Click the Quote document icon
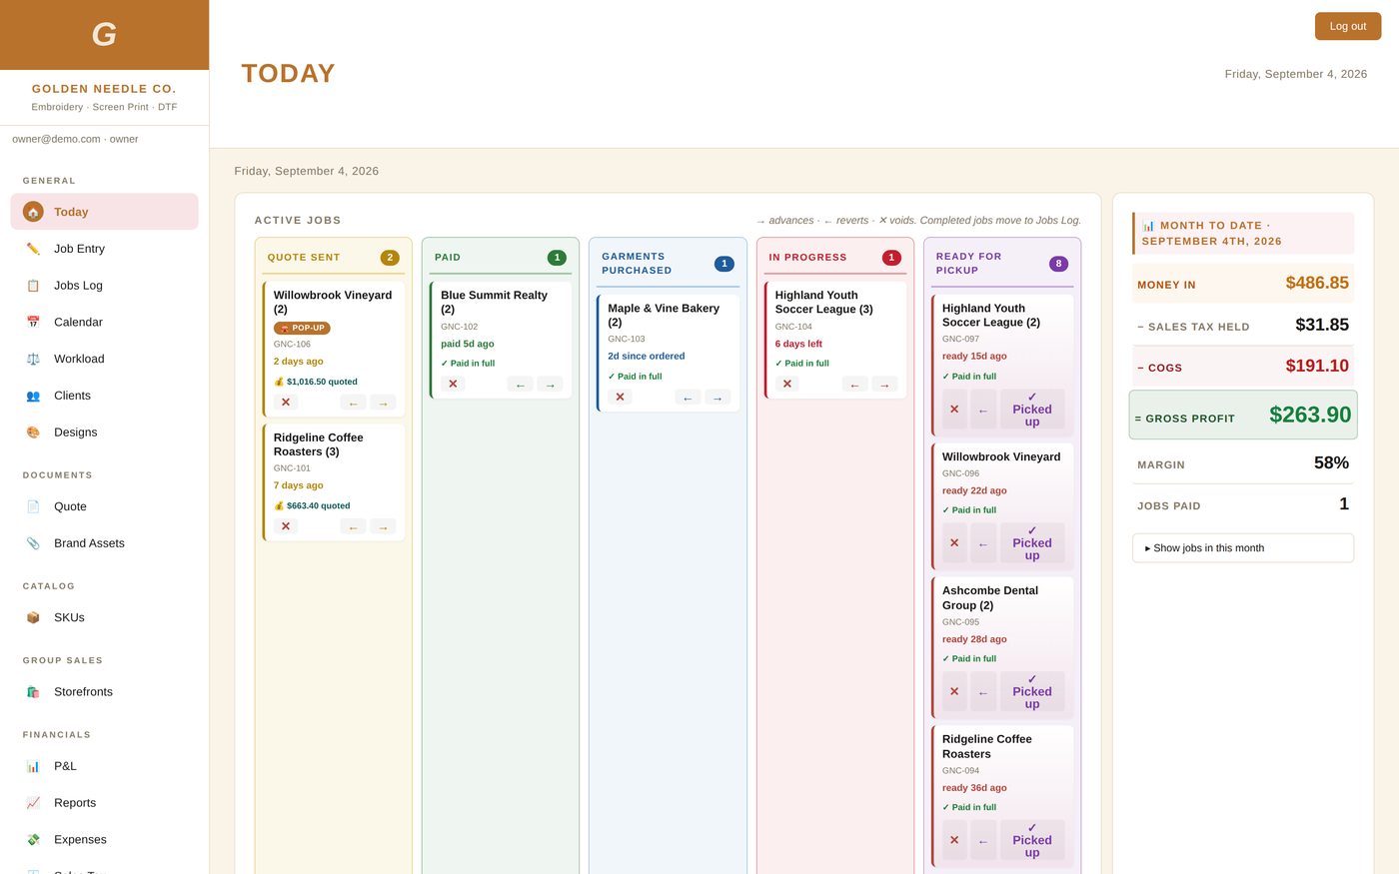The height and width of the screenshot is (874, 1399). (33, 506)
